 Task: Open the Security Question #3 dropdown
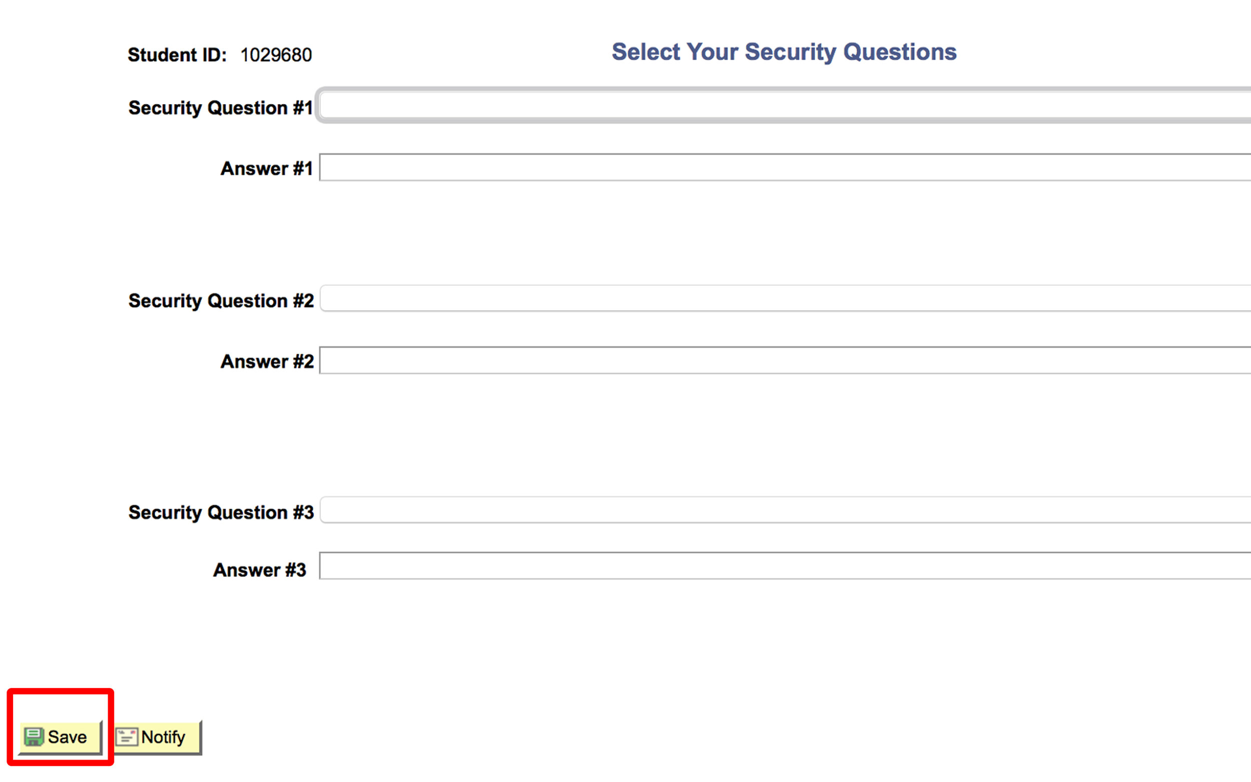pos(785,510)
